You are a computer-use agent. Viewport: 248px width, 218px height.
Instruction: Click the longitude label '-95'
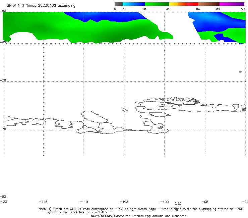coord(205,202)
